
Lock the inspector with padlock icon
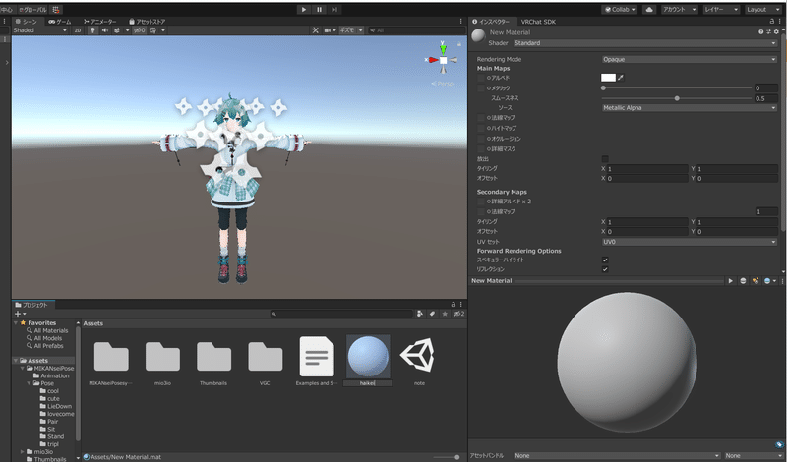(772, 22)
